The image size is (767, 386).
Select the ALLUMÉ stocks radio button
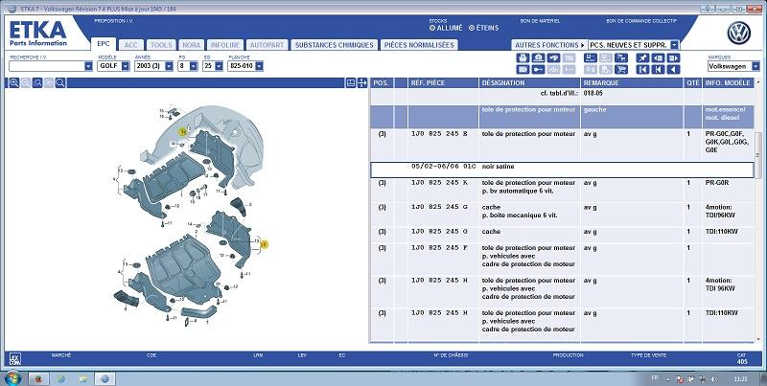(x=432, y=29)
